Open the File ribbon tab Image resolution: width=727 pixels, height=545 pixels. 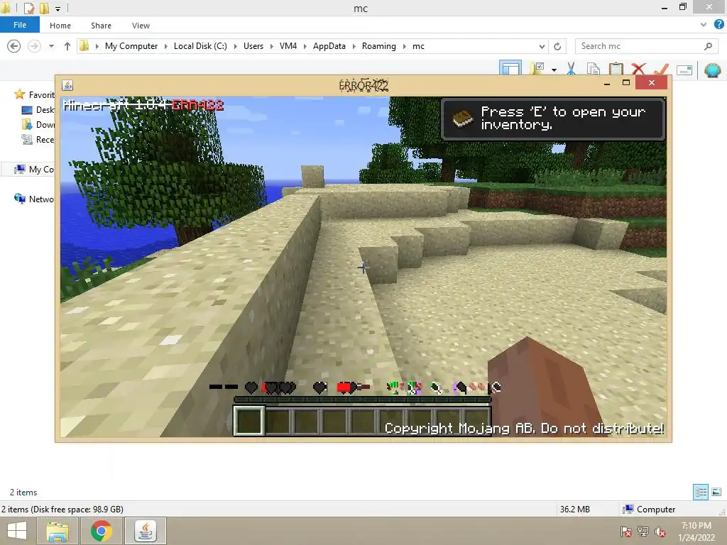click(x=20, y=25)
